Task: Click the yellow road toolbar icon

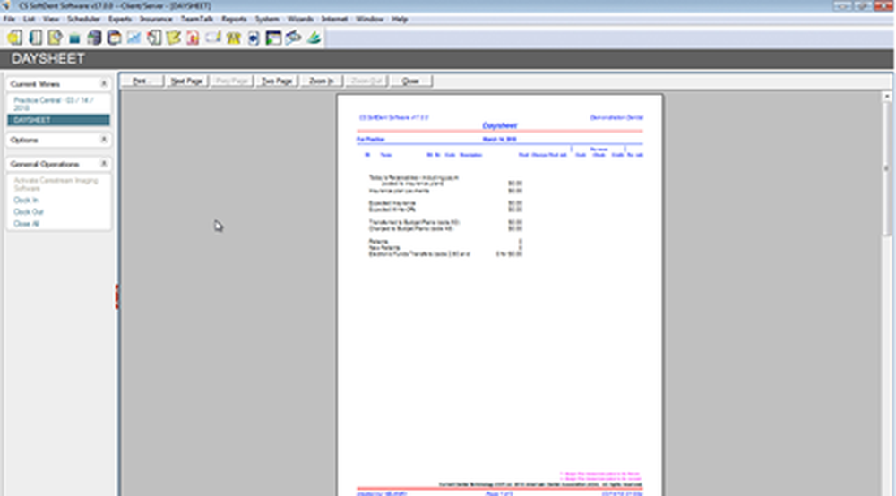Action: (233, 38)
